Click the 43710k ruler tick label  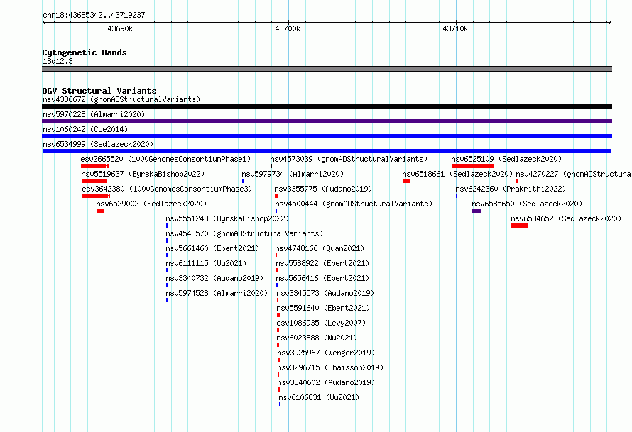455,28
